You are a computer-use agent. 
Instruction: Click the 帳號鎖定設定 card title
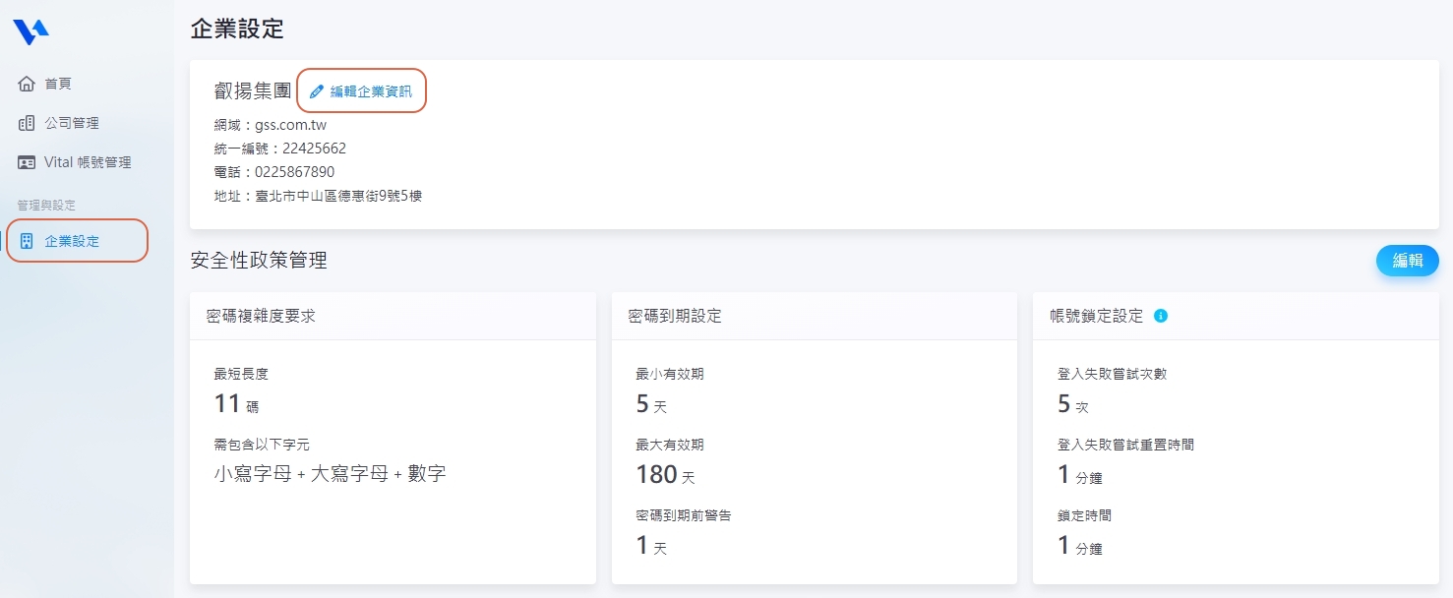pyautogui.click(x=1096, y=316)
